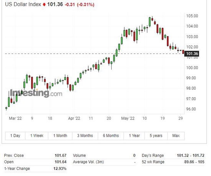Choose the 1 Month chart period
The height and width of the screenshot is (176, 211).
click(x=60, y=136)
